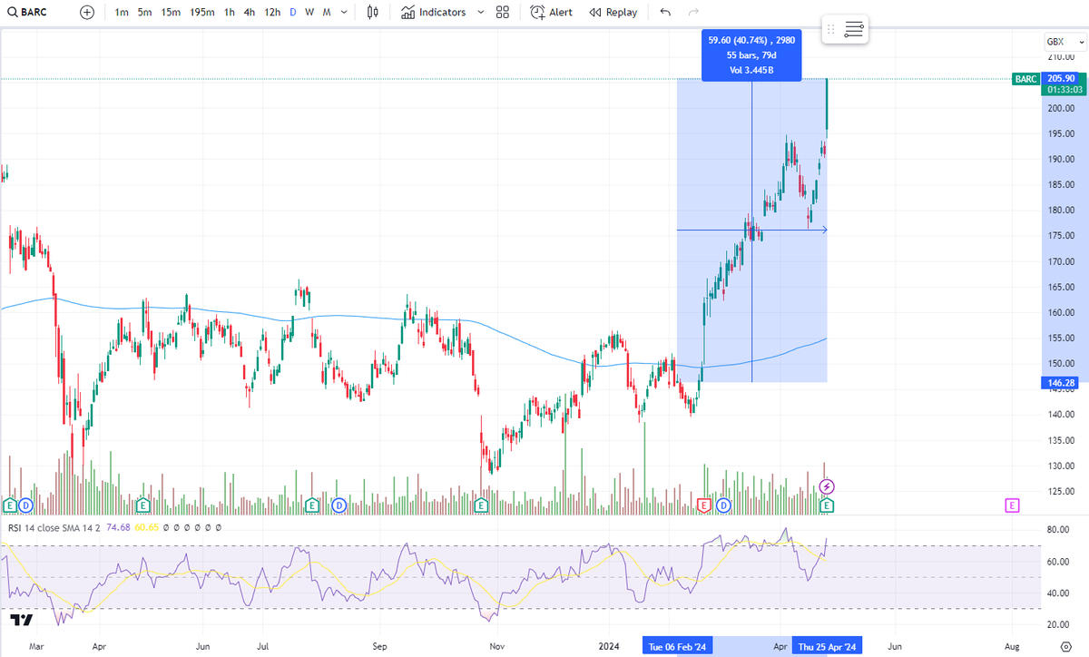Create an Alert
The image size is (1089, 657).
tap(552, 13)
